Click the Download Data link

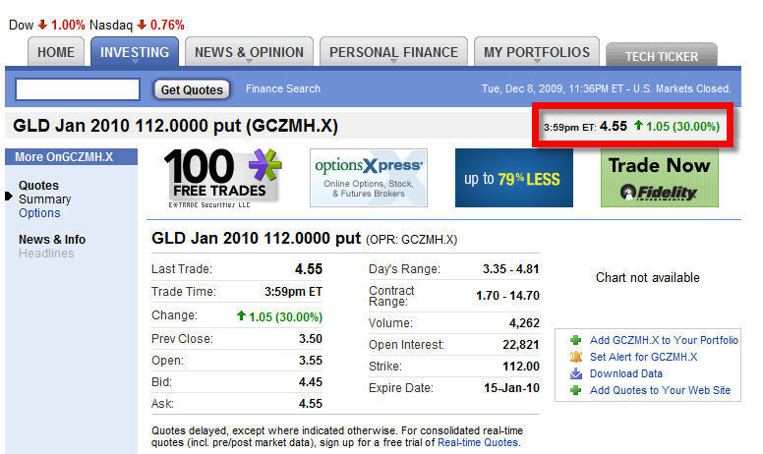[625, 373]
